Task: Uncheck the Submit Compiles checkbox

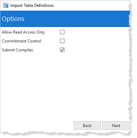Action: pyautogui.click(x=62, y=50)
